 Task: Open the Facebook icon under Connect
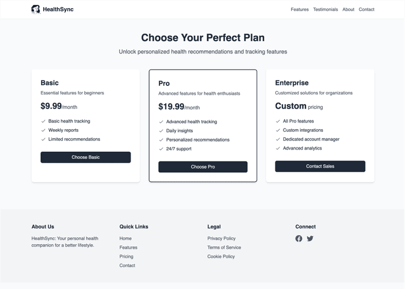pos(299,238)
